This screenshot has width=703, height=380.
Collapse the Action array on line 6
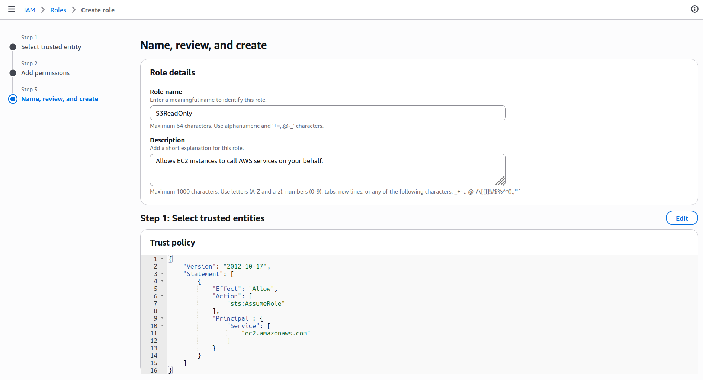point(162,296)
